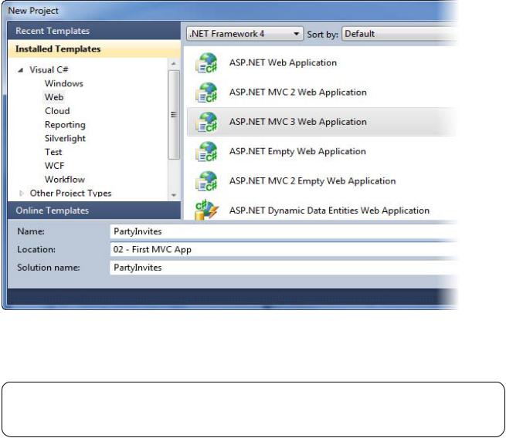This screenshot has height=438, width=506.
Task: Pick ASP.NET Dynamic Data Entities Web Application label
Action: pyautogui.click(x=329, y=211)
